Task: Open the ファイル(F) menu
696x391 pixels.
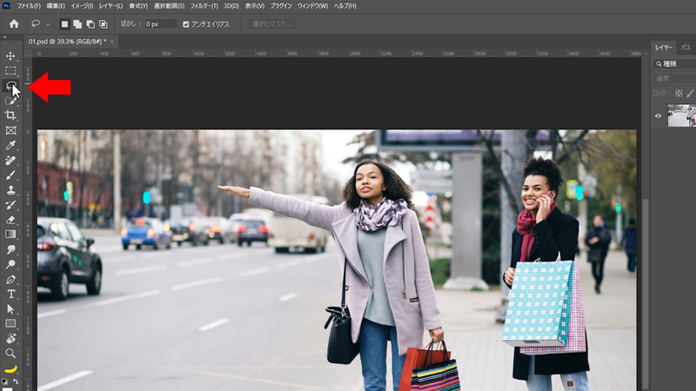Action: (x=29, y=6)
